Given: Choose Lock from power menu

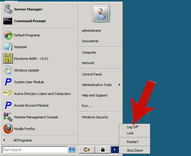Looking at the screenshot, I should pos(130,133).
